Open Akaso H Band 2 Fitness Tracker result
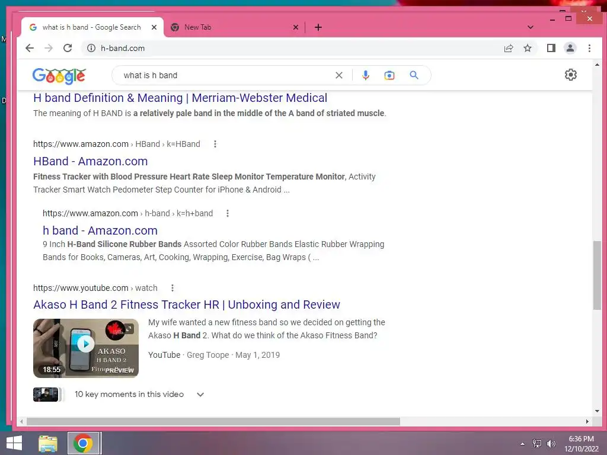 187,305
